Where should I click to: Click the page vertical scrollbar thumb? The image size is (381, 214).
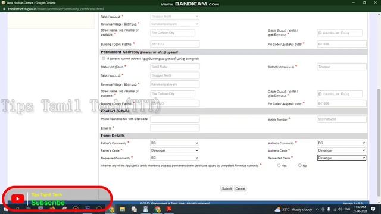379,143
